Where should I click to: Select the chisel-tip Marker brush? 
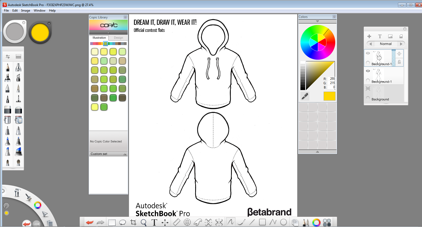coord(8,78)
